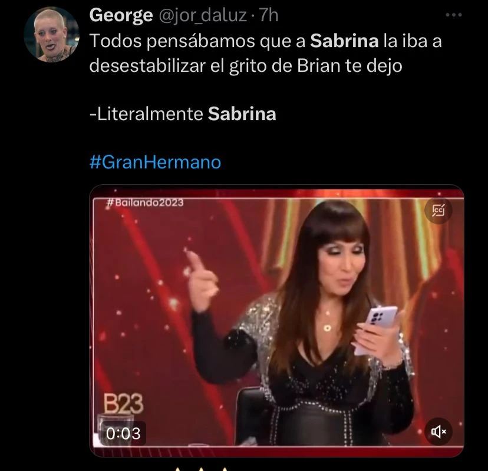Open the #GranHermano hashtag
This screenshot has height=471, width=488.
point(156,162)
